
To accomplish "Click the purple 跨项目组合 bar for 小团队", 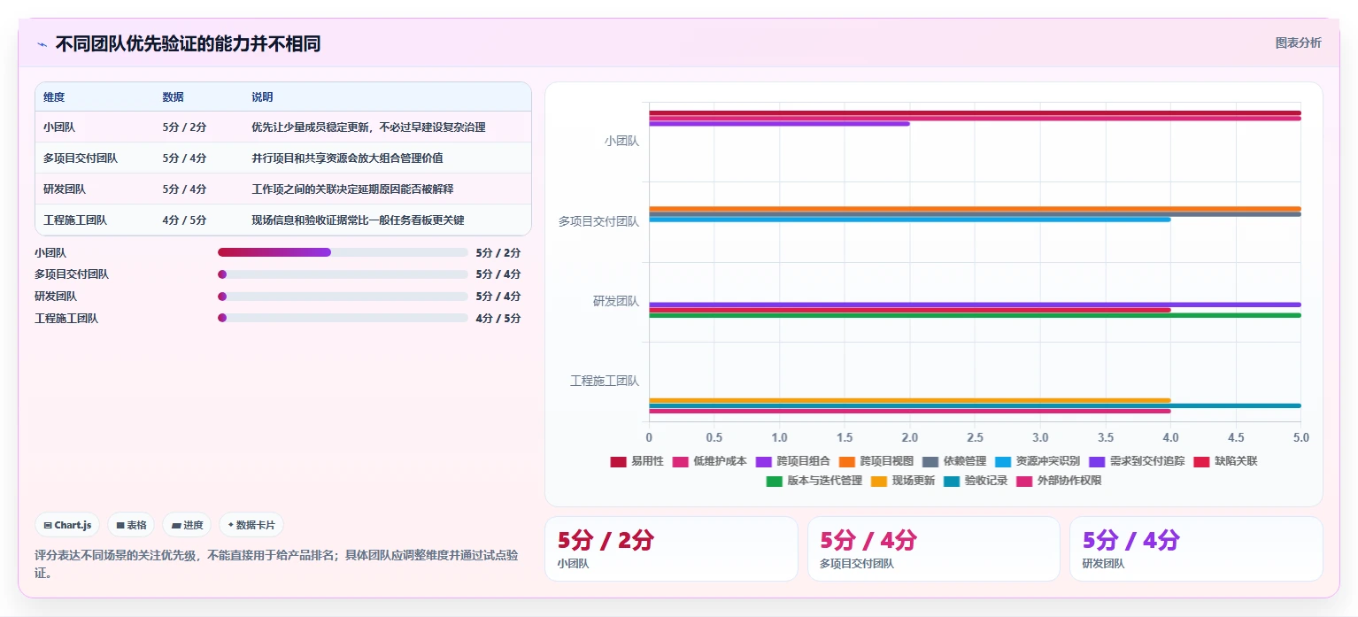I will 779,124.
